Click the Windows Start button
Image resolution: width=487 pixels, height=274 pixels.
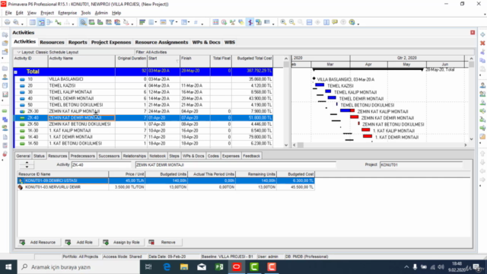click(x=8, y=267)
